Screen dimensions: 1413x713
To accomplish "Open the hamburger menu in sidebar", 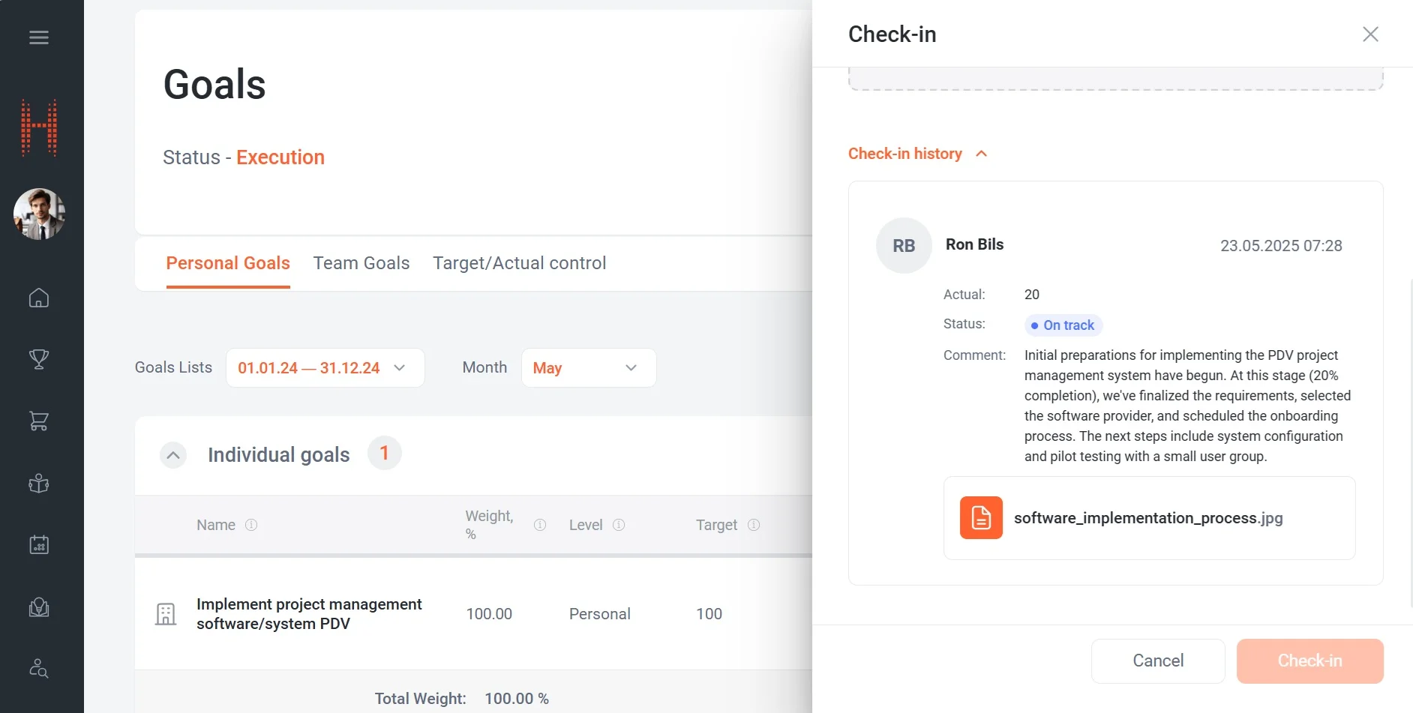I will click(x=39, y=37).
